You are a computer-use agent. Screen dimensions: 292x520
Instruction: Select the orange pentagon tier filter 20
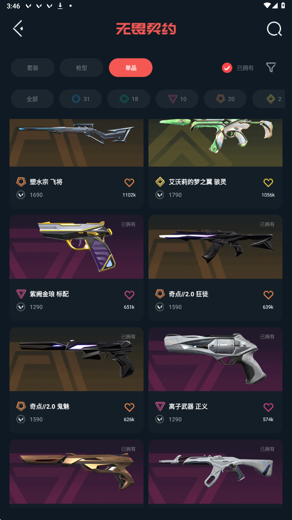(225, 99)
